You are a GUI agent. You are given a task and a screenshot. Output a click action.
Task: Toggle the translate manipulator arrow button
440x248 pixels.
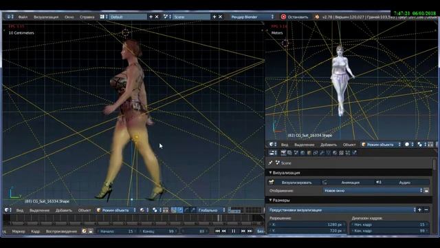(x=180, y=210)
